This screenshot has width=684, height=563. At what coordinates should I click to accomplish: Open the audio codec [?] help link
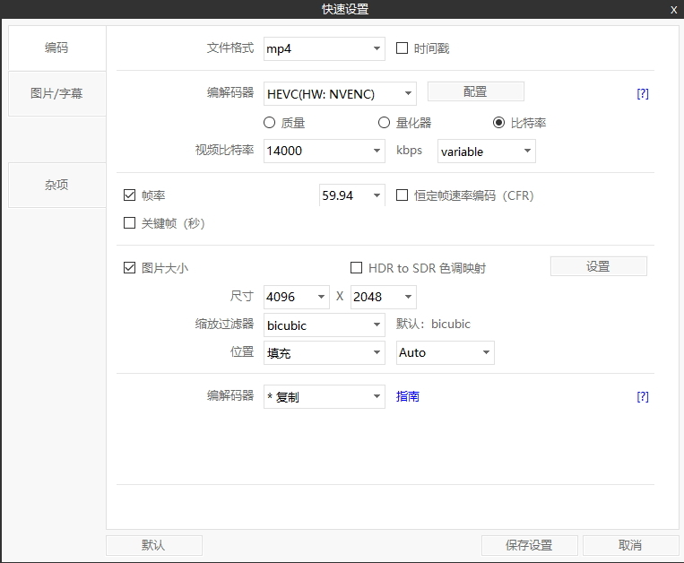pyautogui.click(x=643, y=396)
